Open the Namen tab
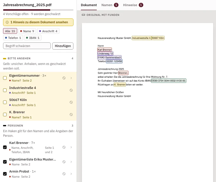 pyautogui.click(x=110, y=5)
